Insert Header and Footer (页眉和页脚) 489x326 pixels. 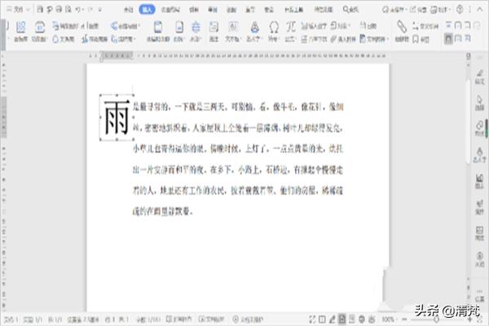coord(158,31)
